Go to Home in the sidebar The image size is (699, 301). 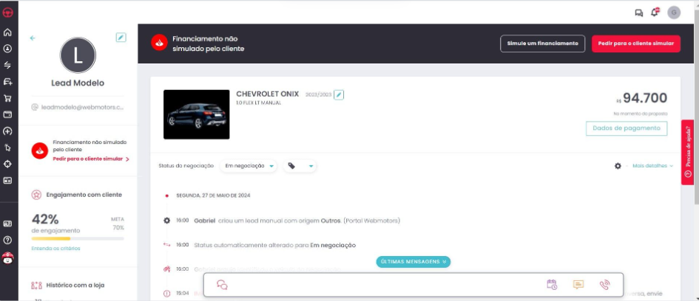tap(7, 32)
